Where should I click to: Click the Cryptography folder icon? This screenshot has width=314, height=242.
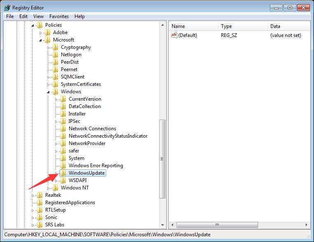(55, 47)
